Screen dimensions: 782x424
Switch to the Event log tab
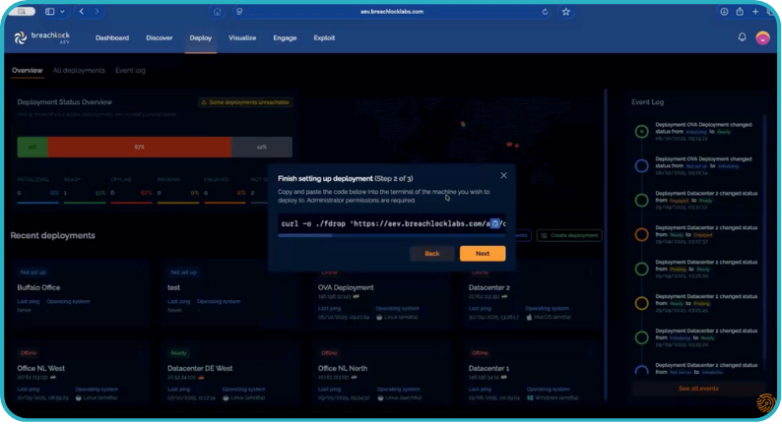(130, 70)
